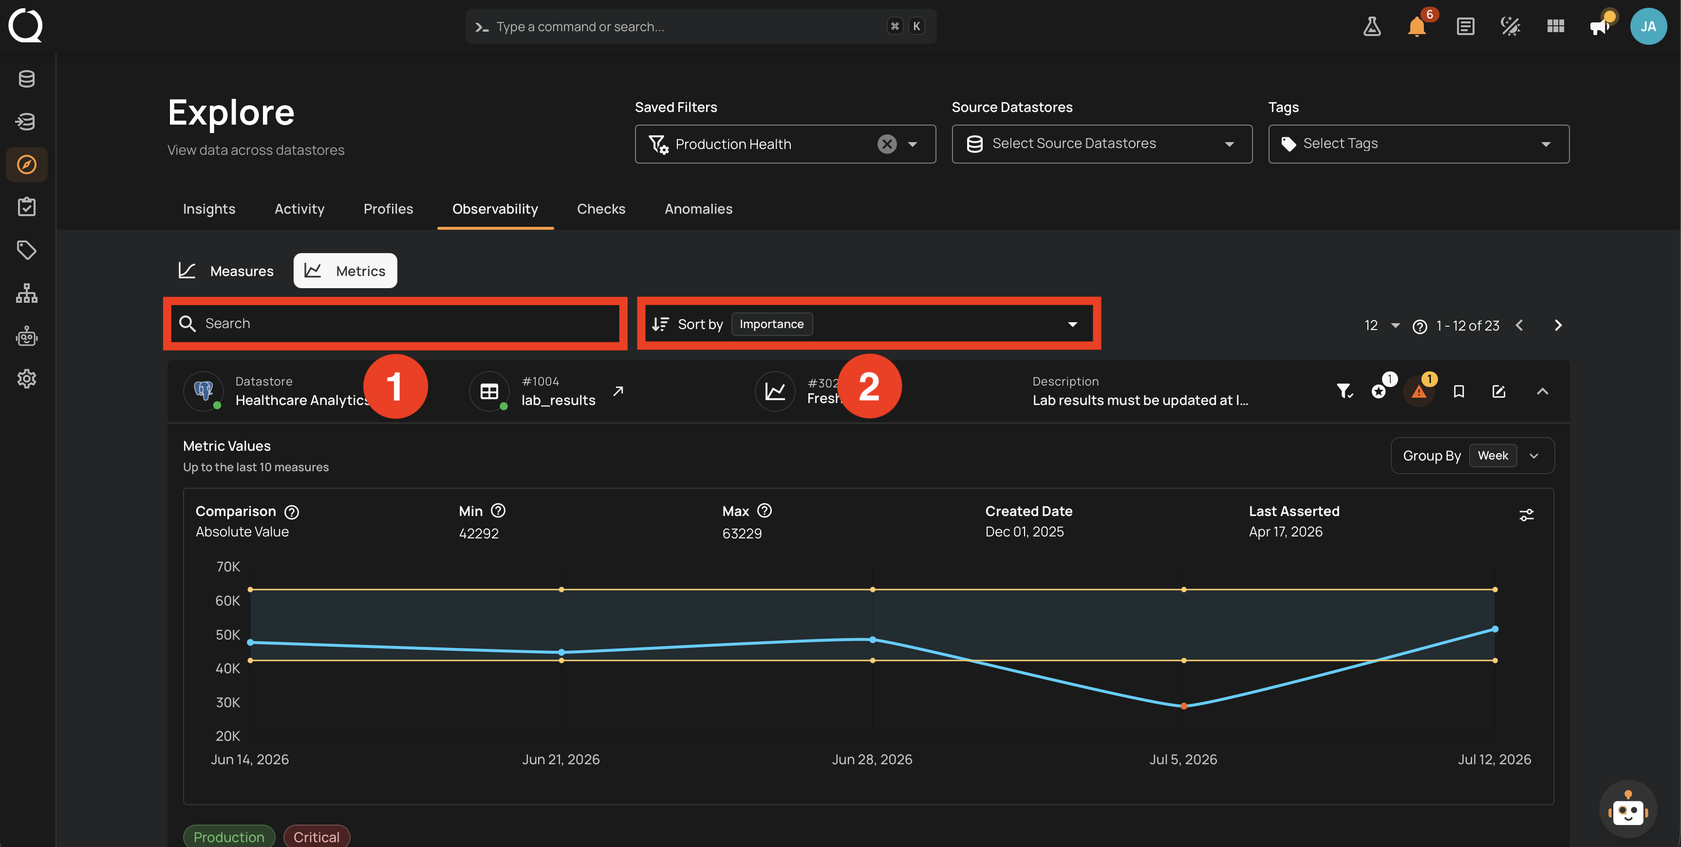Open the Select Tags dropdown
This screenshot has width=1681, height=847.
(x=1419, y=144)
